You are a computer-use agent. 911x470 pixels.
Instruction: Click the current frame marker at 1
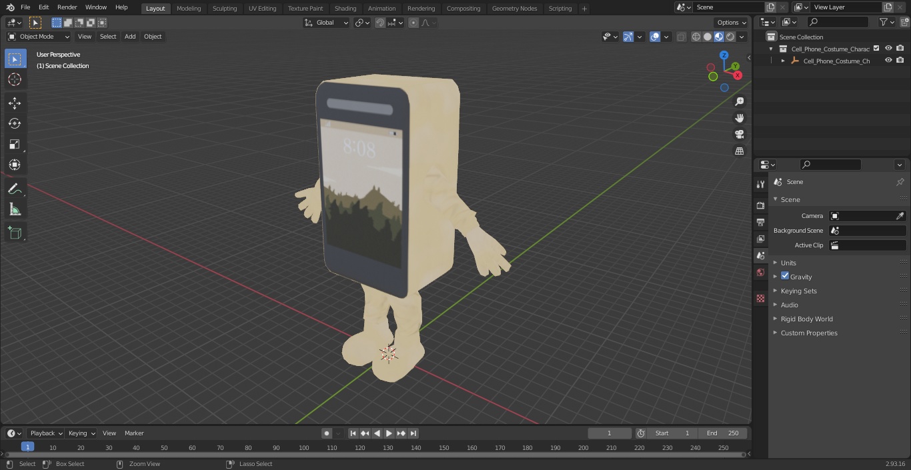pos(27,447)
